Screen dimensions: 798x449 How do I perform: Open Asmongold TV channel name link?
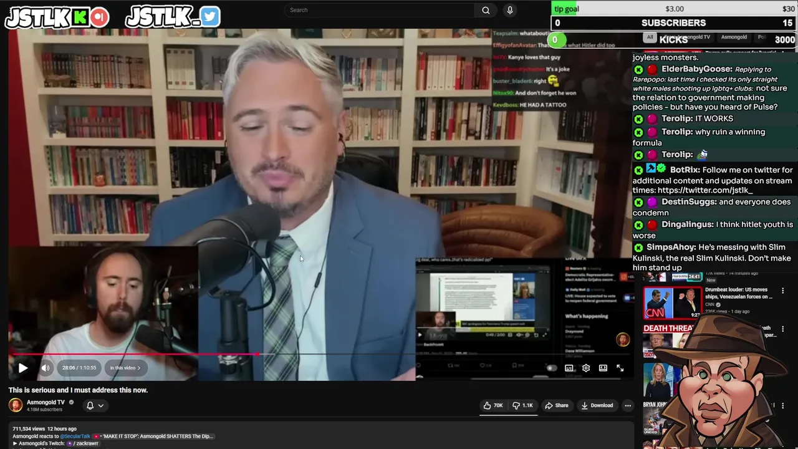[46, 402]
